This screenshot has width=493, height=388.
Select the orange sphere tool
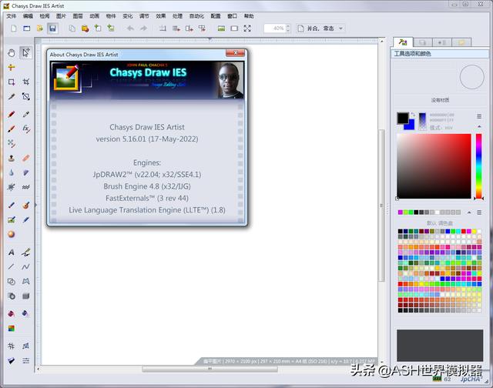click(x=12, y=234)
